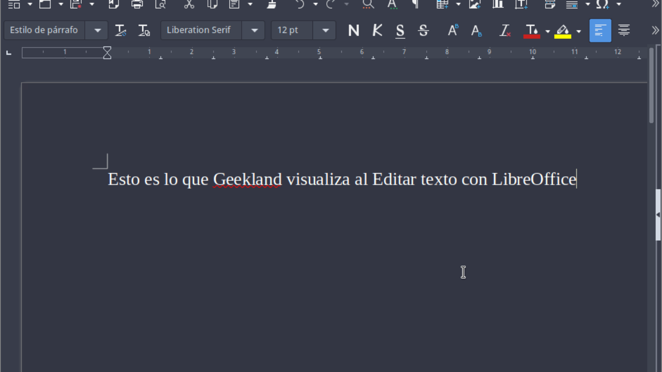Open special character dropdown arrow

[619, 4]
